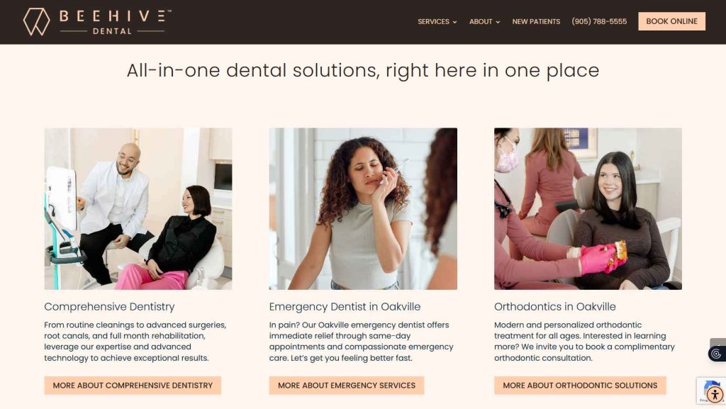This screenshot has height=409, width=726.
Task: Go to the New Patients page
Action: point(536,21)
